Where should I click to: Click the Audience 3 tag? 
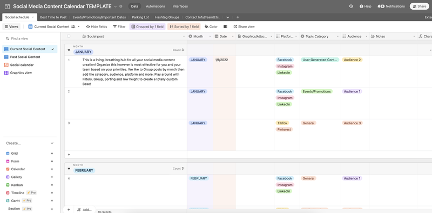[352, 123]
